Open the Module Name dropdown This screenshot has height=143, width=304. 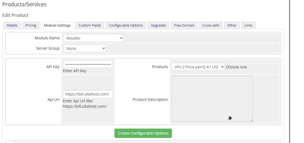93,38
